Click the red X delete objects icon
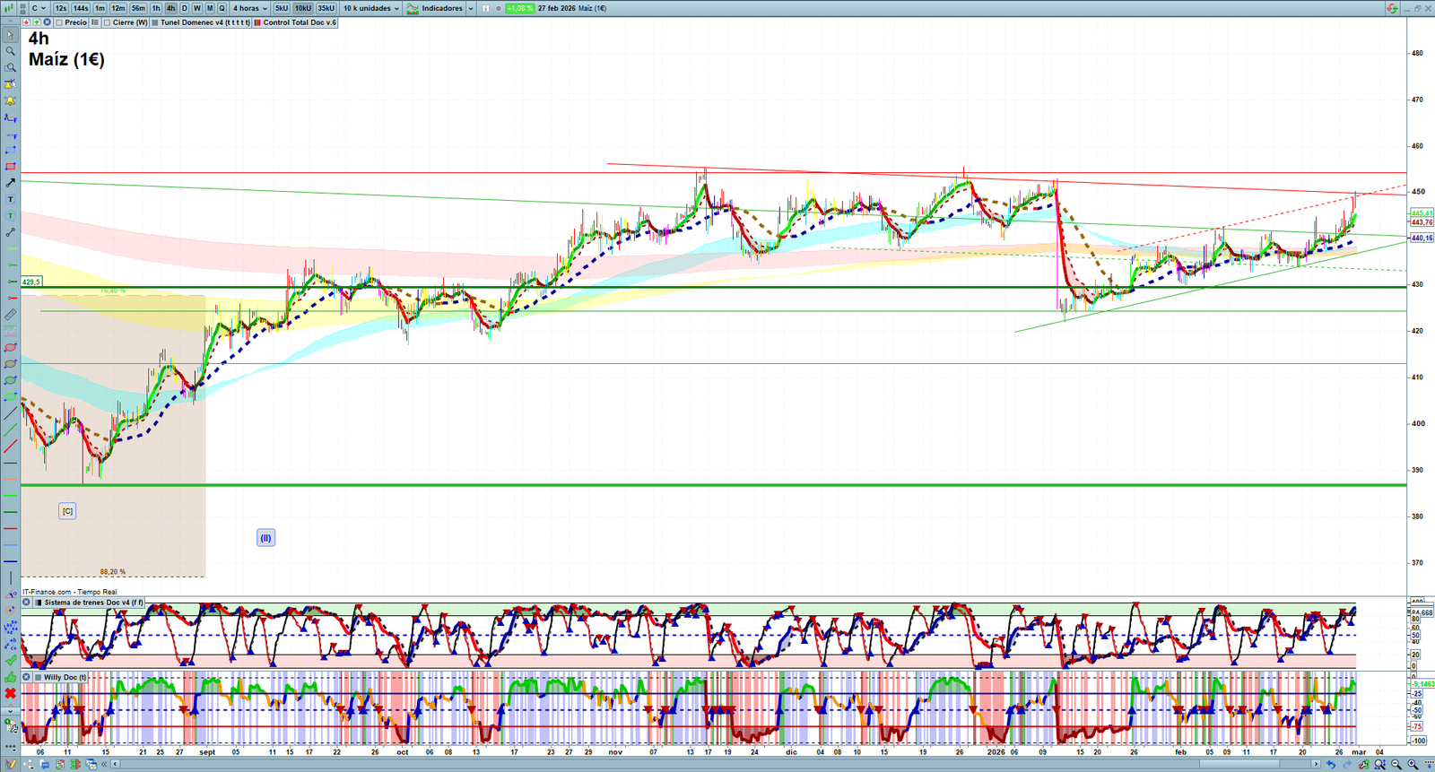The image size is (1435, 772). (x=10, y=693)
